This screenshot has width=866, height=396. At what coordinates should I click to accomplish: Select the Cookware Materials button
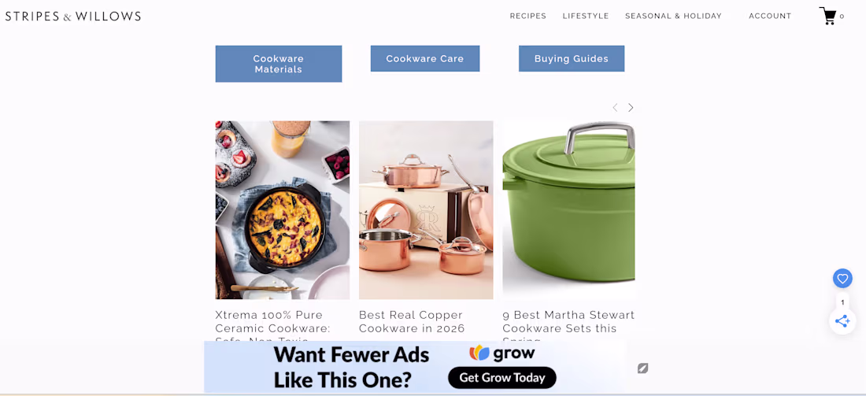tap(279, 64)
